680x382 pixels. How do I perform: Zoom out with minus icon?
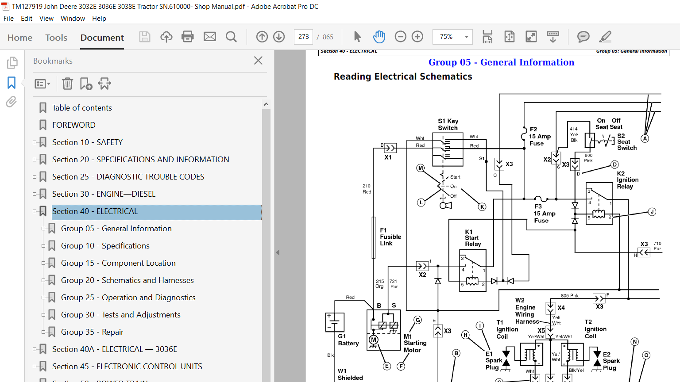pyautogui.click(x=400, y=37)
